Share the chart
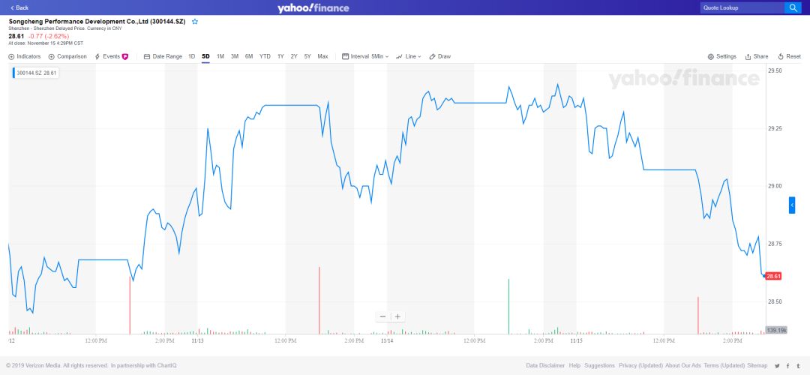The height and width of the screenshot is (375, 810). tap(757, 56)
